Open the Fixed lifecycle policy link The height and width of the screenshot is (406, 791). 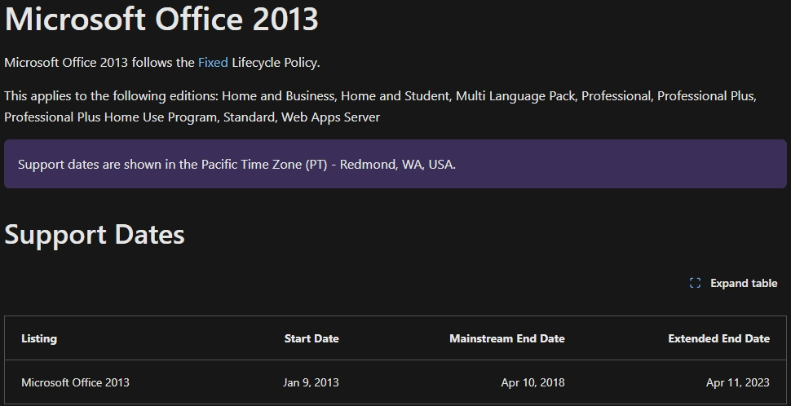pos(213,62)
